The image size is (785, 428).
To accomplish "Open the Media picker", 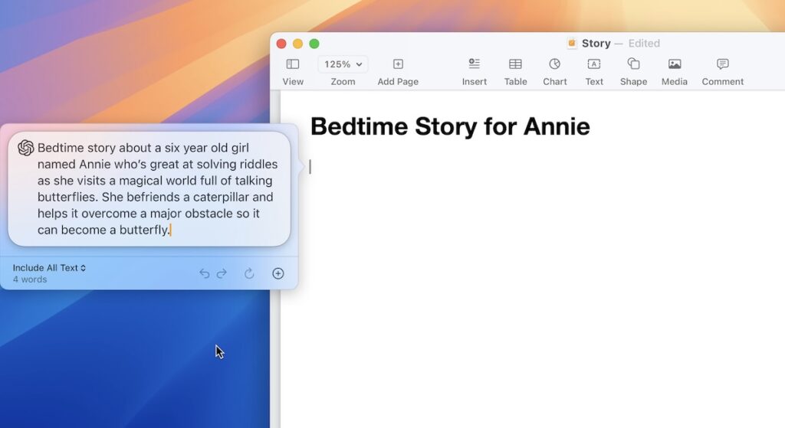I will 674,64.
